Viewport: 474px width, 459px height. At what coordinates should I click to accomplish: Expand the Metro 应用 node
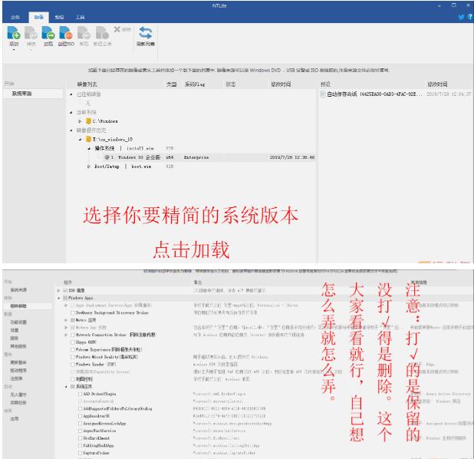(66, 320)
